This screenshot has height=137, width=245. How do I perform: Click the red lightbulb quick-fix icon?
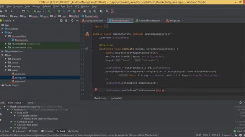pyautogui.click(x=96, y=90)
